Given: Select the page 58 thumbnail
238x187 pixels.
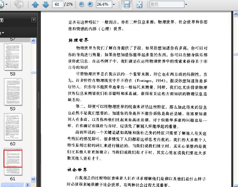Looking at the screenshot, I should click(x=13, y=57).
